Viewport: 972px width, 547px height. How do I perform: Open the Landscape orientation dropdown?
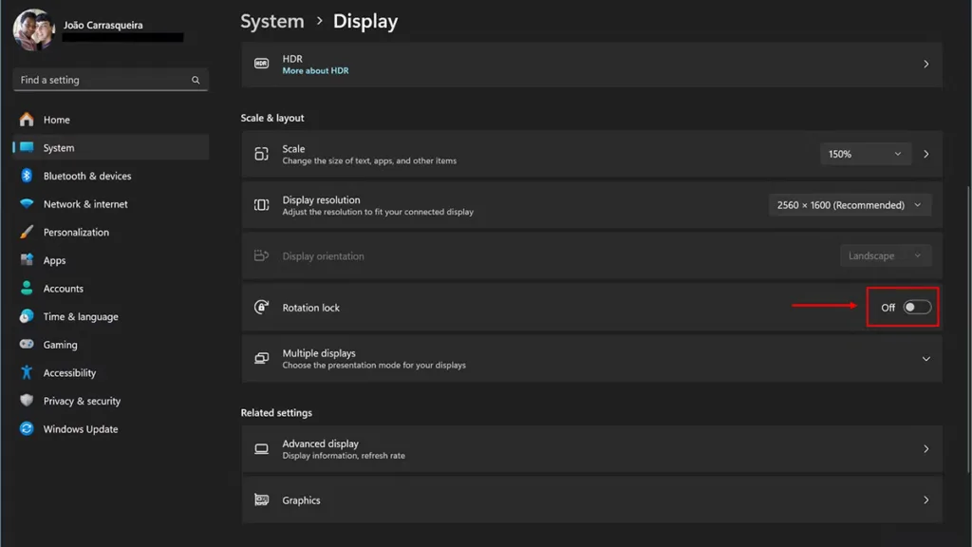coord(886,255)
